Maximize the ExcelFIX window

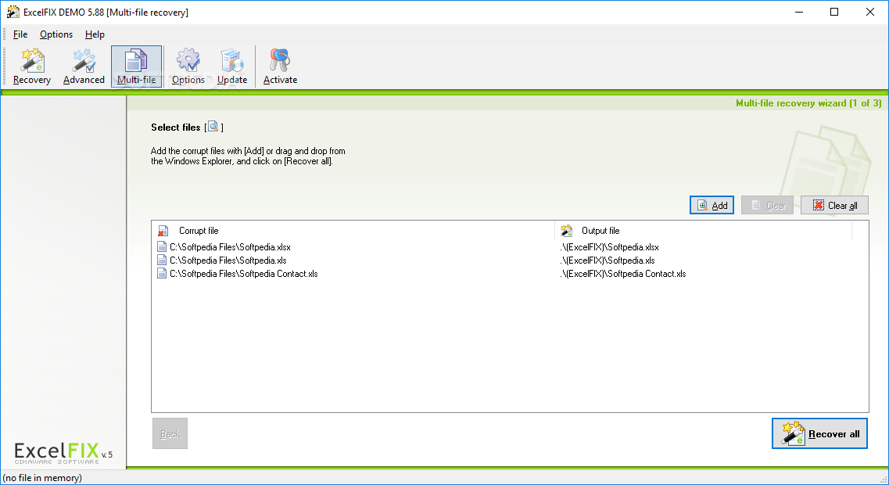click(x=834, y=12)
